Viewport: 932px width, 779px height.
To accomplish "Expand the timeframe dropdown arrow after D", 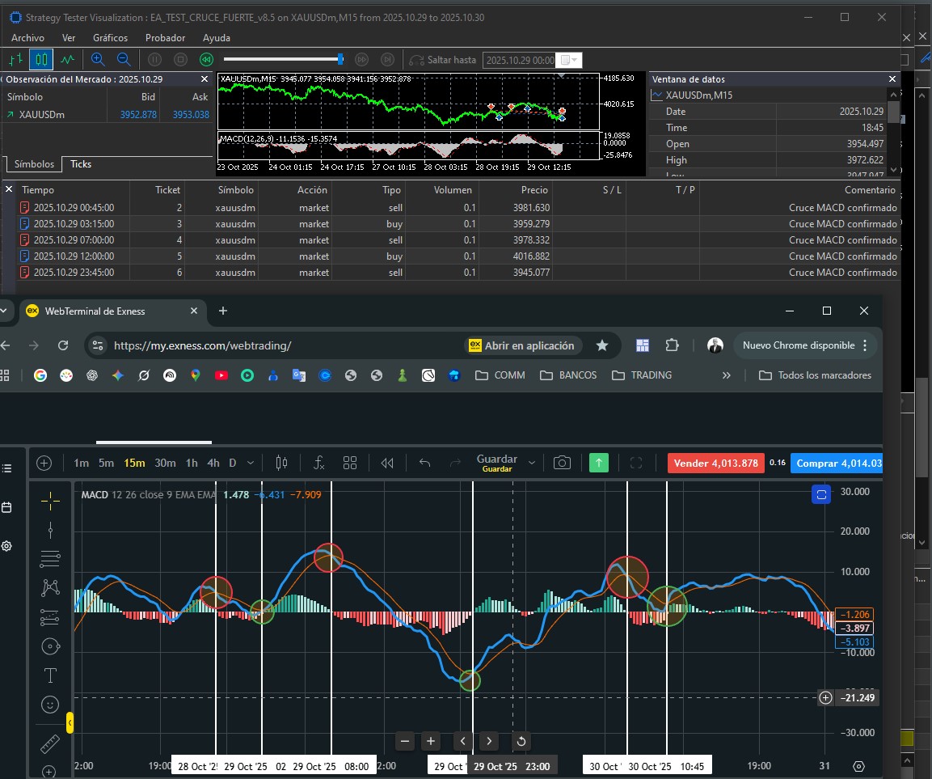I will pos(251,463).
